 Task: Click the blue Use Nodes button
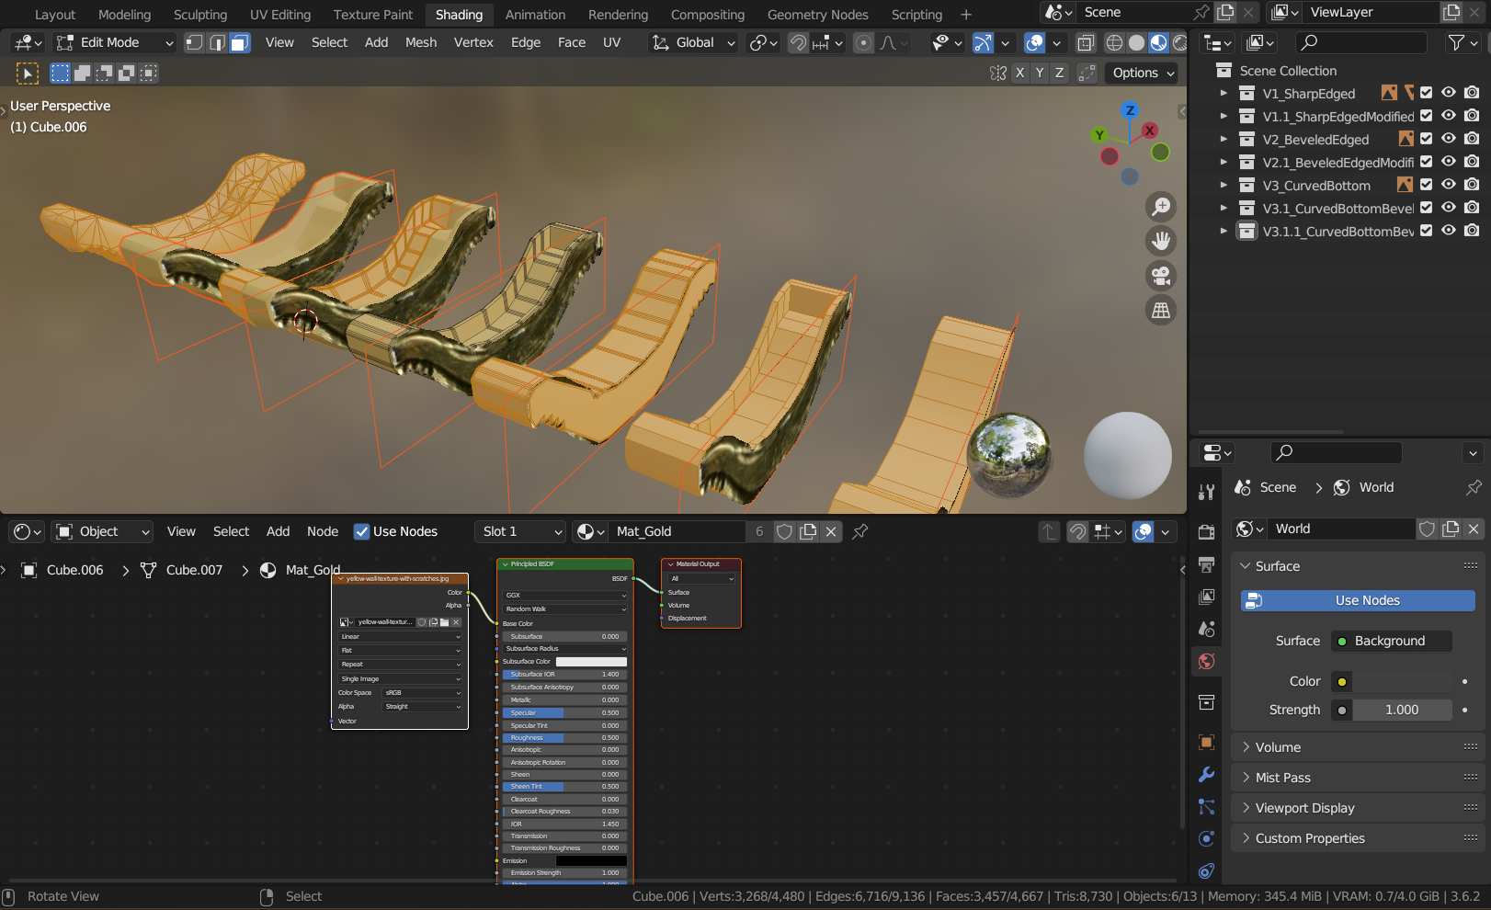pos(1358,600)
